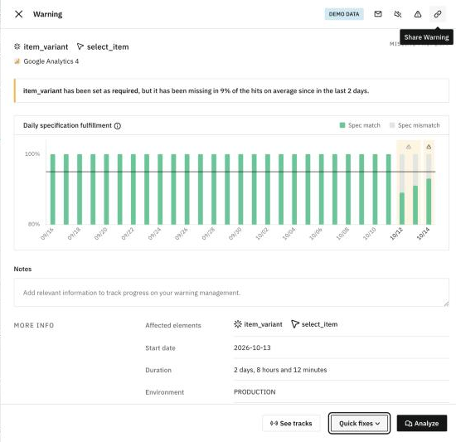The height and width of the screenshot is (442, 456).
Task: Click the See tracks button
Action: click(291, 423)
